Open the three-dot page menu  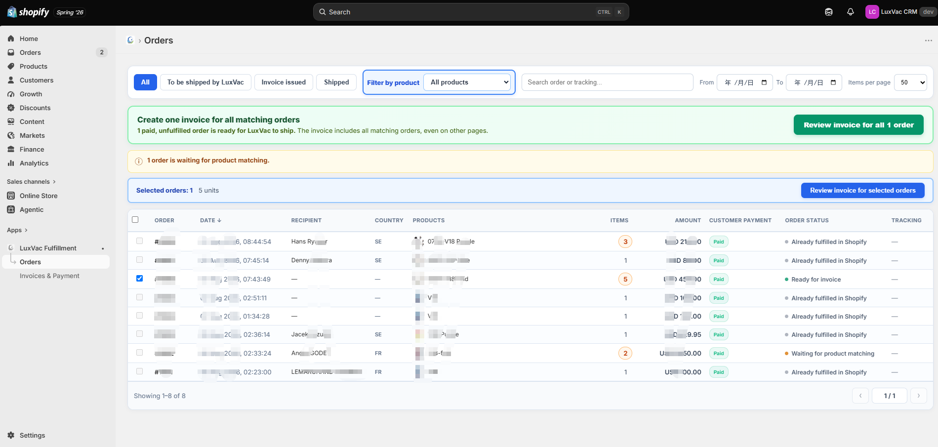click(x=929, y=41)
